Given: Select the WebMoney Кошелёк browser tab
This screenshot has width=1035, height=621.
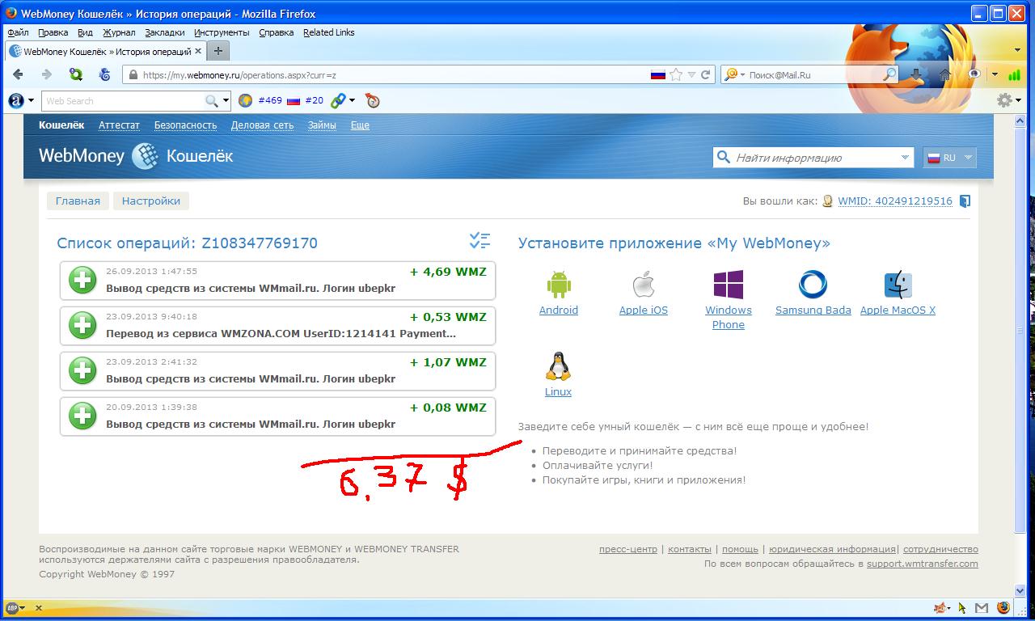Looking at the screenshot, I should click(105, 52).
